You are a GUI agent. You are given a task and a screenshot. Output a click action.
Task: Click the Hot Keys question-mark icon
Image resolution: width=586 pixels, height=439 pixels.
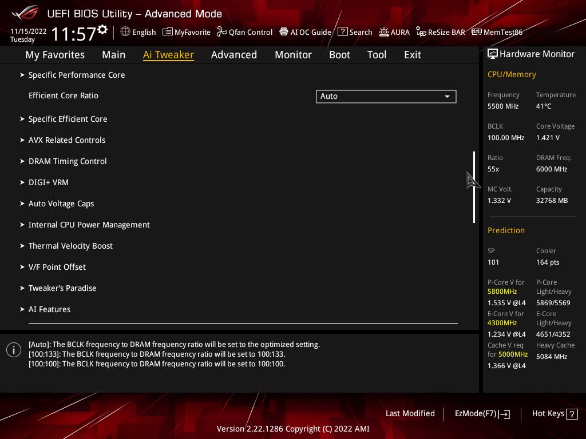(x=572, y=414)
